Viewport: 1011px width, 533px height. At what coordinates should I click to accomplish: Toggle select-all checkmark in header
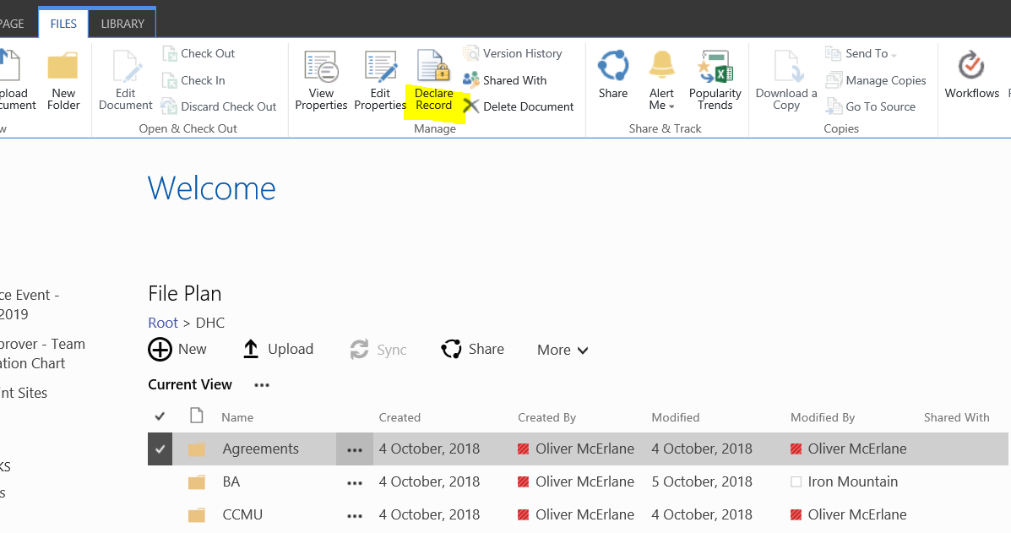click(x=160, y=417)
